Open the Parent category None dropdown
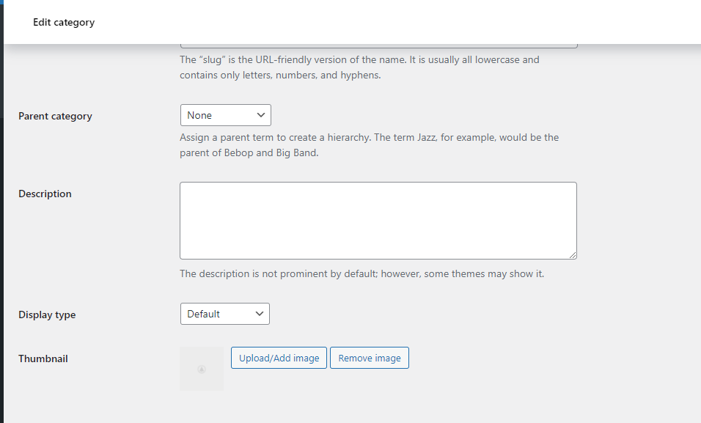 226,115
